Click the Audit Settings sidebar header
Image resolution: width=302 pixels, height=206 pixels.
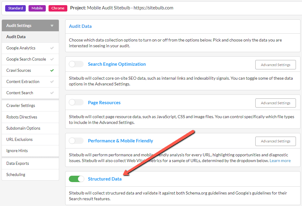(30, 25)
